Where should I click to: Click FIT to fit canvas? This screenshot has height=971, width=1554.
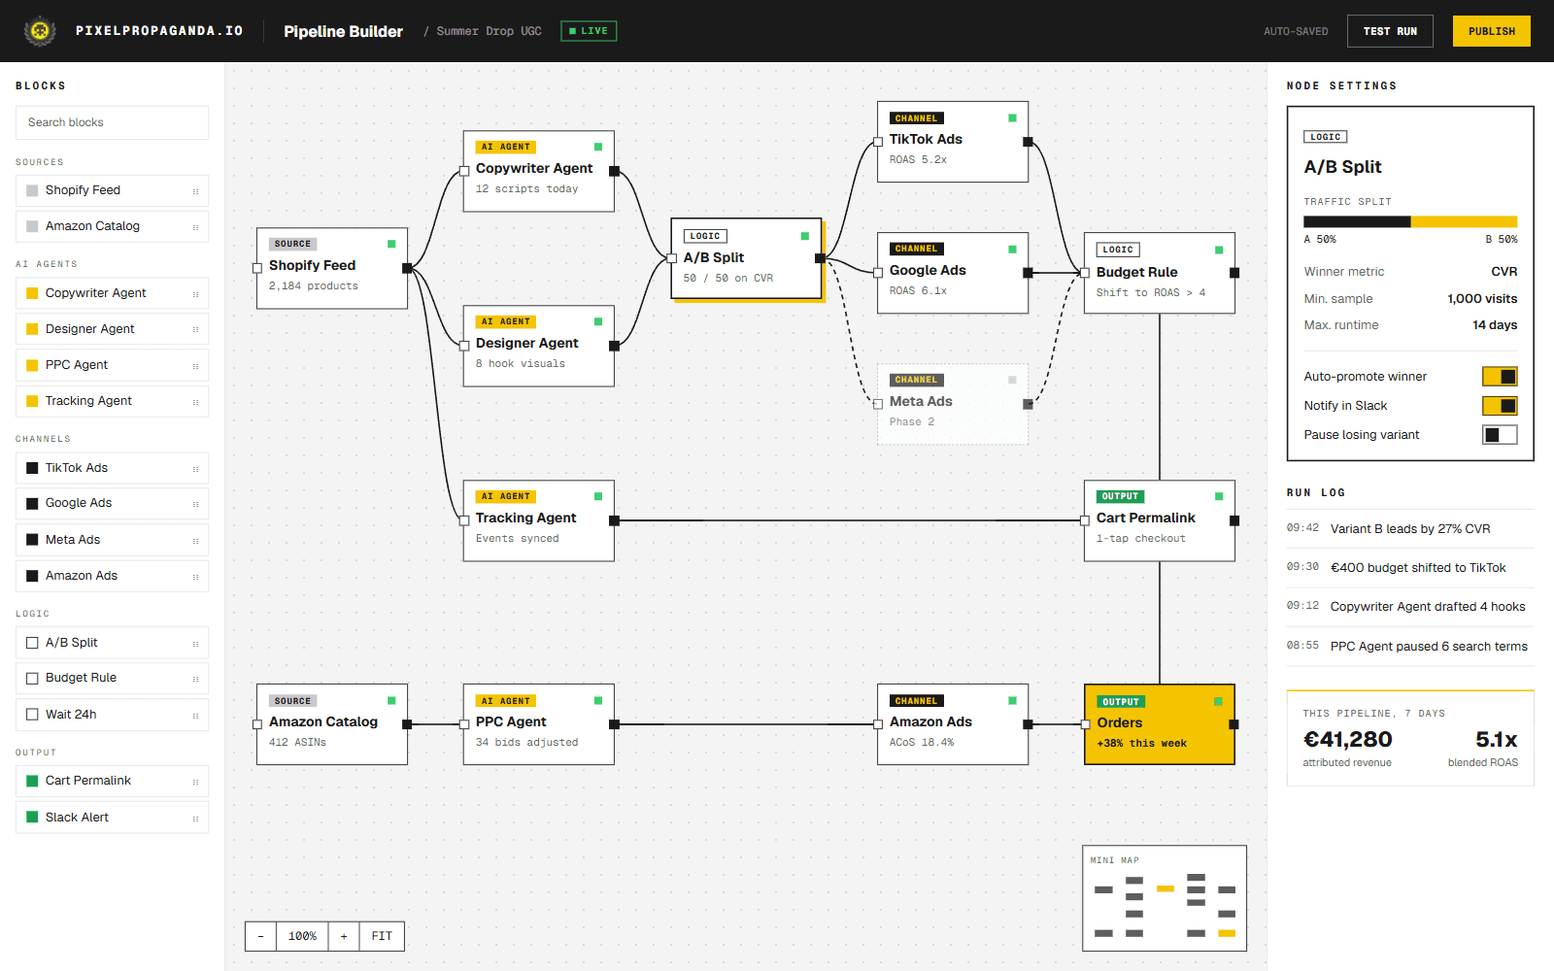click(382, 936)
